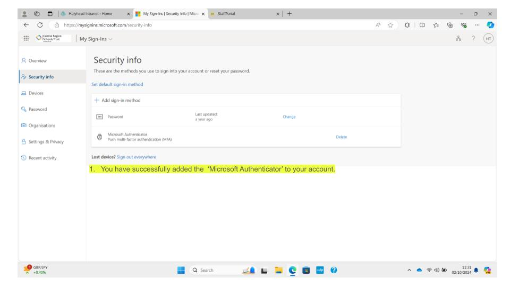Close the StaffPortal tab
Image resolution: width=510 pixels, height=286 pixels.
pos(278,14)
